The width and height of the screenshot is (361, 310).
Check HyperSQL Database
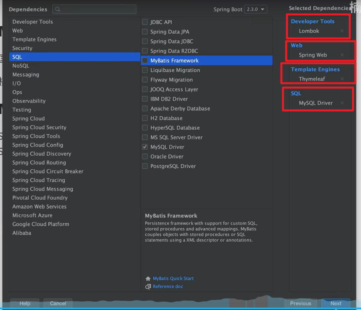pyautogui.click(x=145, y=128)
